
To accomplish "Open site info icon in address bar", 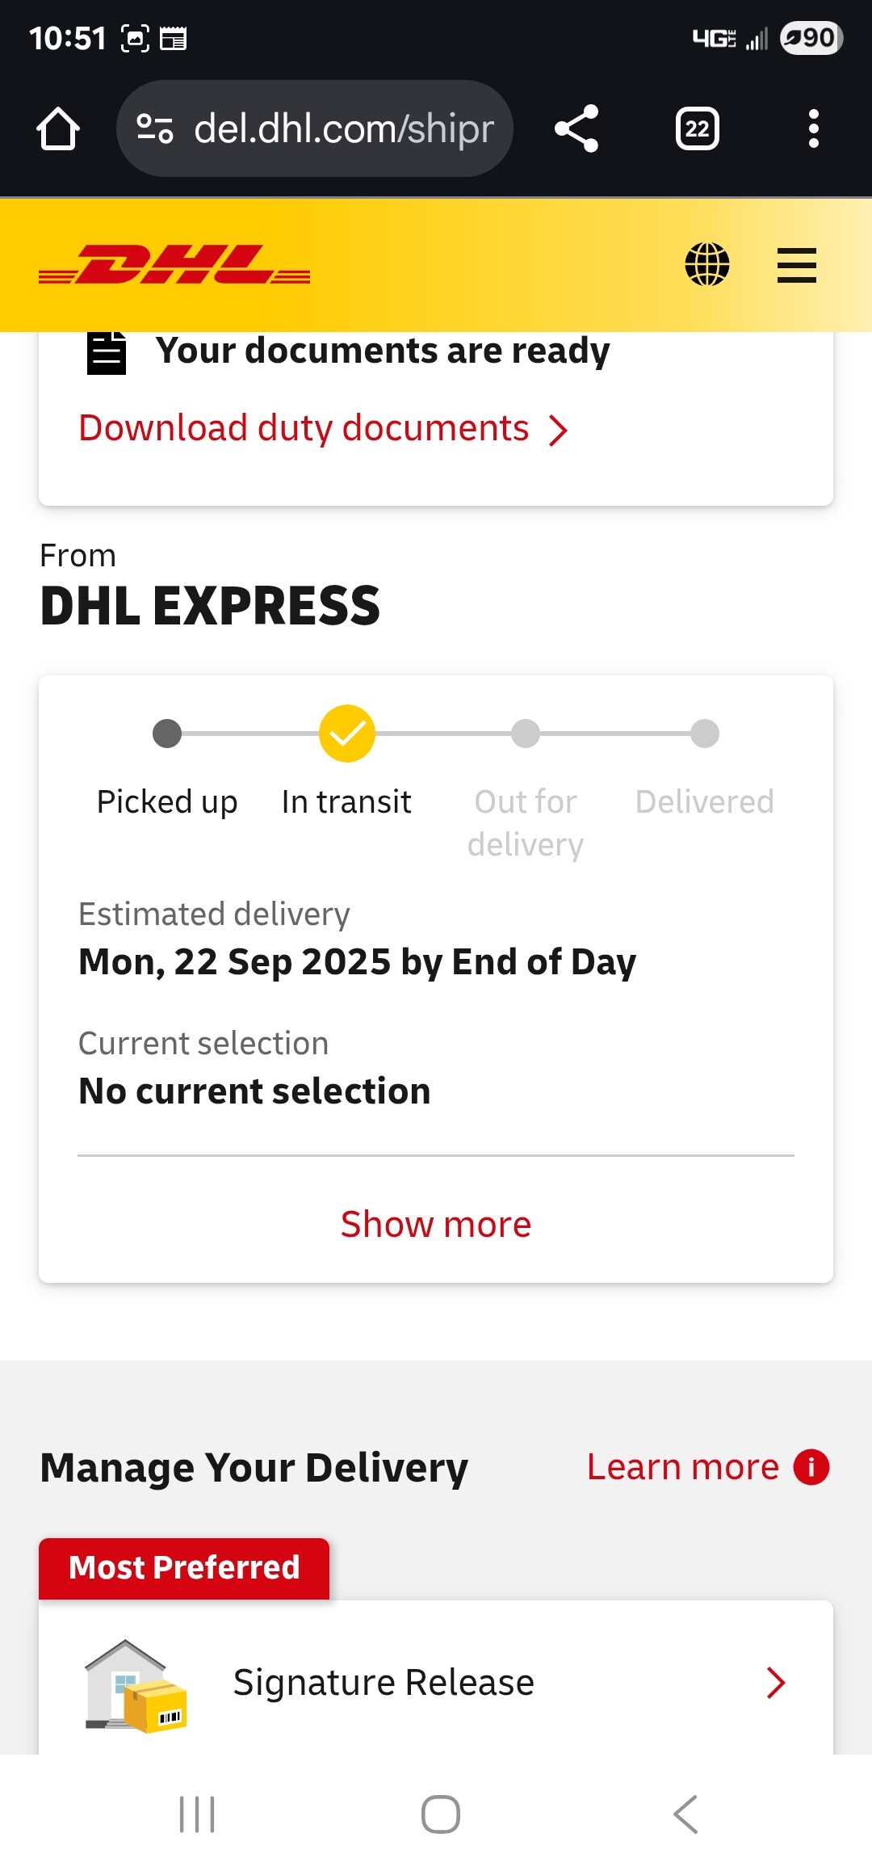I will [154, 129].
